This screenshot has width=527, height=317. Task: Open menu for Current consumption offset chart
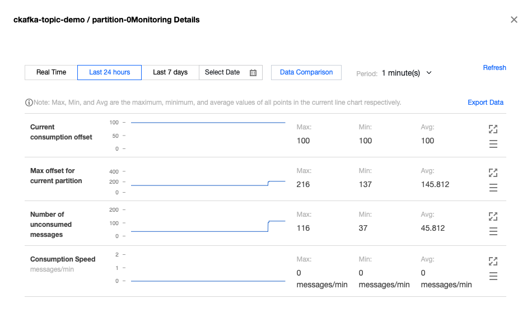[x=493, y=144]
